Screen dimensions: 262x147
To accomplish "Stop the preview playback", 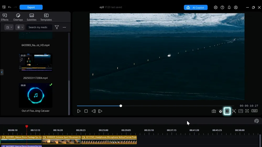I will (86, 111).
